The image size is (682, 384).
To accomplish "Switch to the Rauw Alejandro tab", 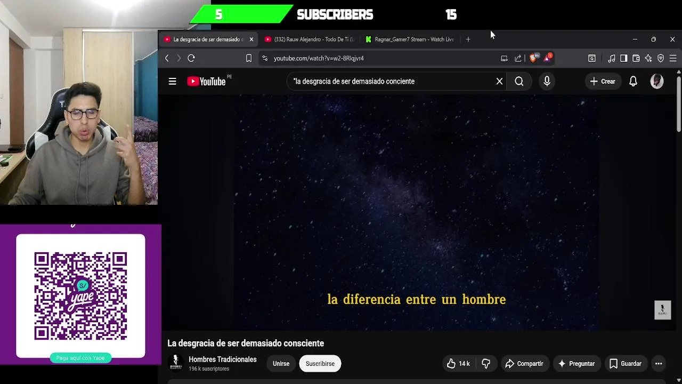I will pyautogui.click(x=308, y=39).
